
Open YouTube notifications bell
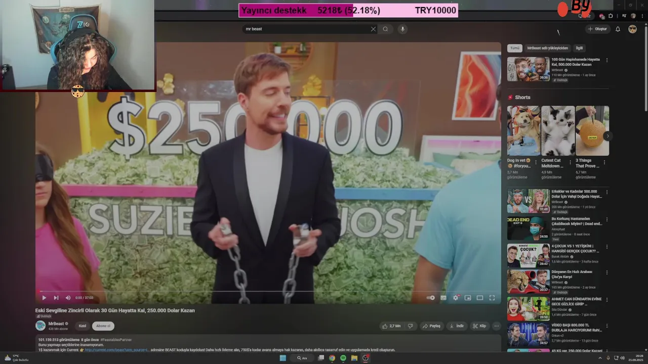[618, 29]
